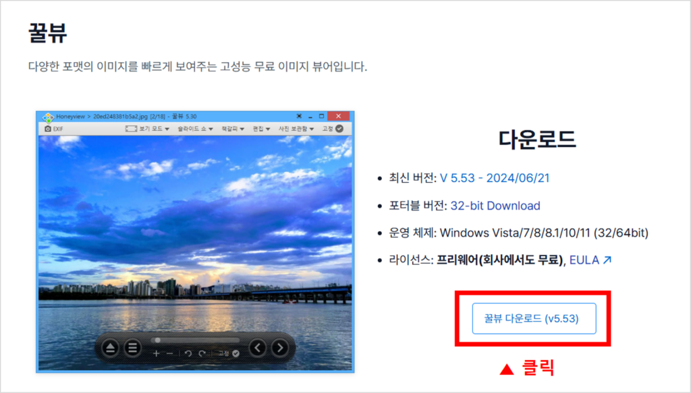Rotate image clockwise icon
Viewport: 691px width, 393px height.
[202, 353]
